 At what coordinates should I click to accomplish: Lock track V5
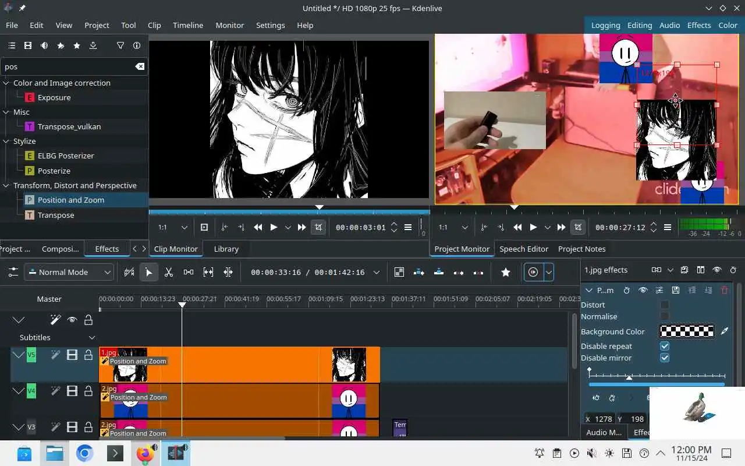click(x=88, y=355)
